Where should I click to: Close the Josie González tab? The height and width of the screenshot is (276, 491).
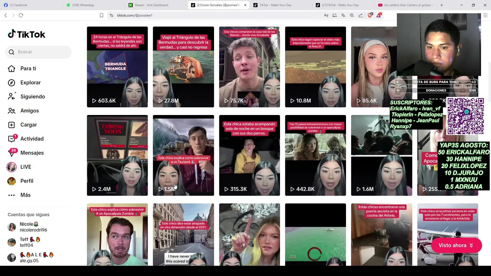(x=245, y=5)
